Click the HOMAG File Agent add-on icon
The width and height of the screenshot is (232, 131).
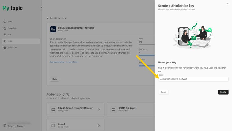coord(113,109)
